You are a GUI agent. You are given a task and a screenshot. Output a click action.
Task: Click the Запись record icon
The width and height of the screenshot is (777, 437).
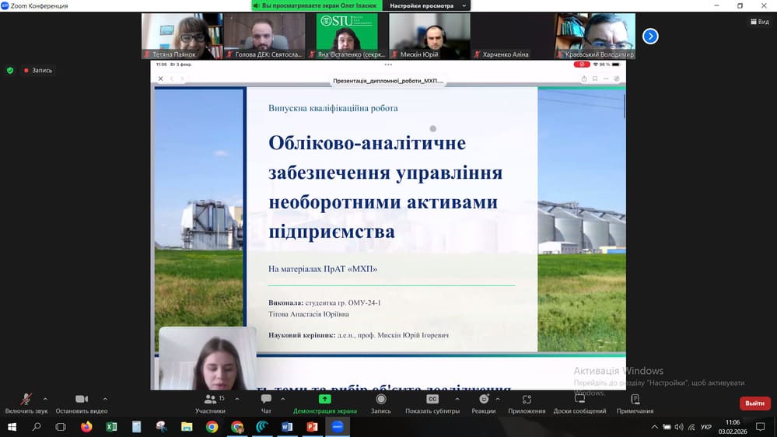click(x=380, y=399)
